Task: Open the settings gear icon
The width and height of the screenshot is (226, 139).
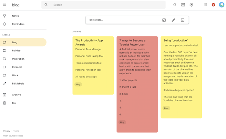Action: [x=191, y=5]
